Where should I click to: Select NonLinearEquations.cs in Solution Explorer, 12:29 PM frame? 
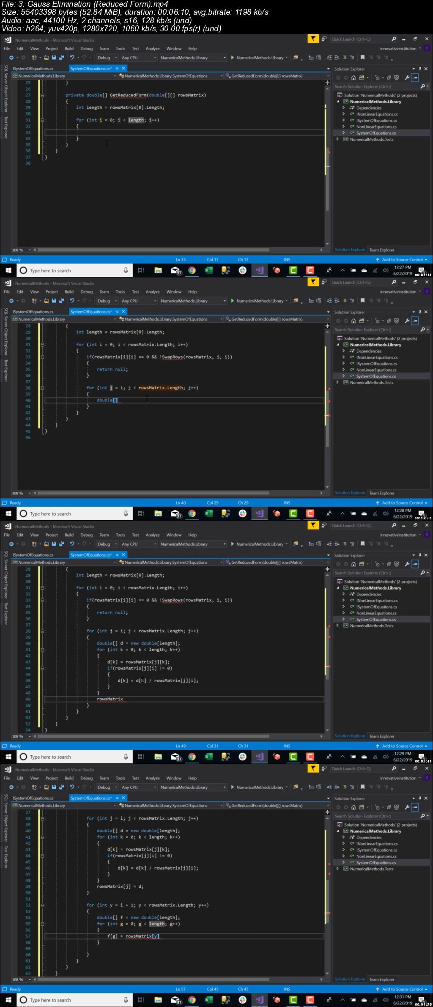[376, 613]
